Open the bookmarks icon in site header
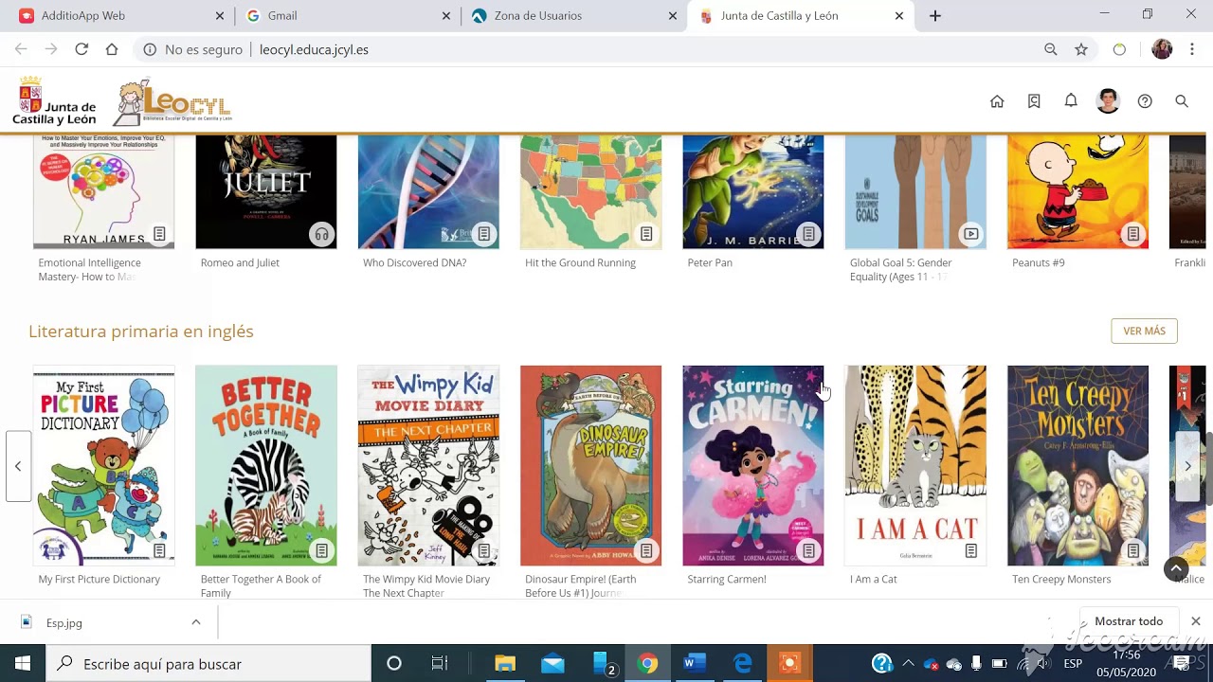The height and width of the screenshot is (682, 1213). [1034, 101]
